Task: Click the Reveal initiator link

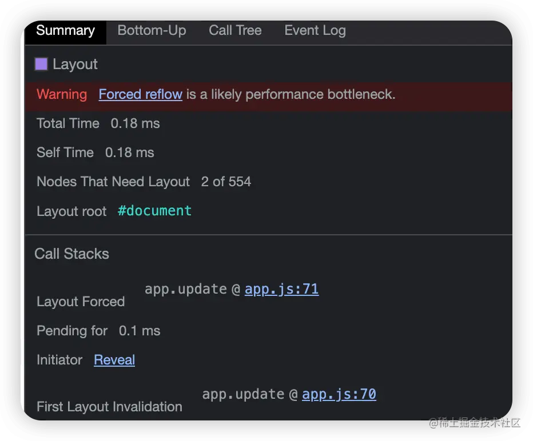Action: click(x=114, y=360)
